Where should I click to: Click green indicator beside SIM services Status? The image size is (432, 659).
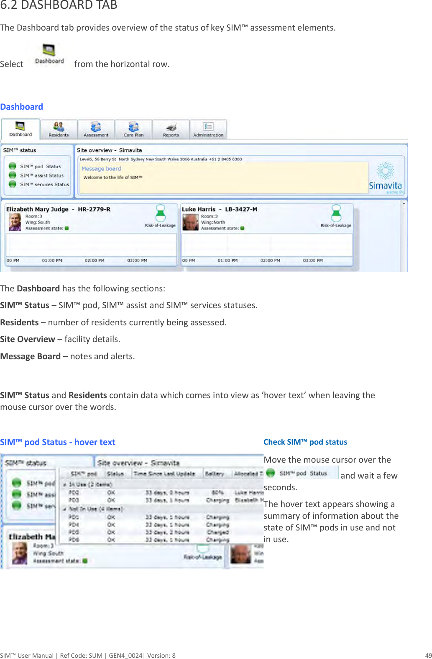click(x=13, y=184)
